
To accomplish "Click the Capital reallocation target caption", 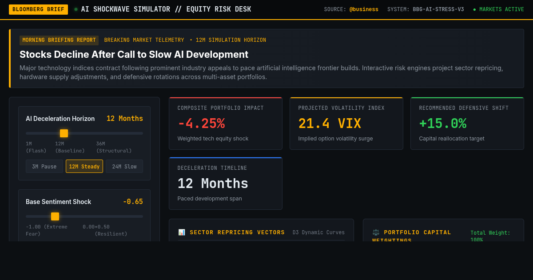I will pos(452,139).
